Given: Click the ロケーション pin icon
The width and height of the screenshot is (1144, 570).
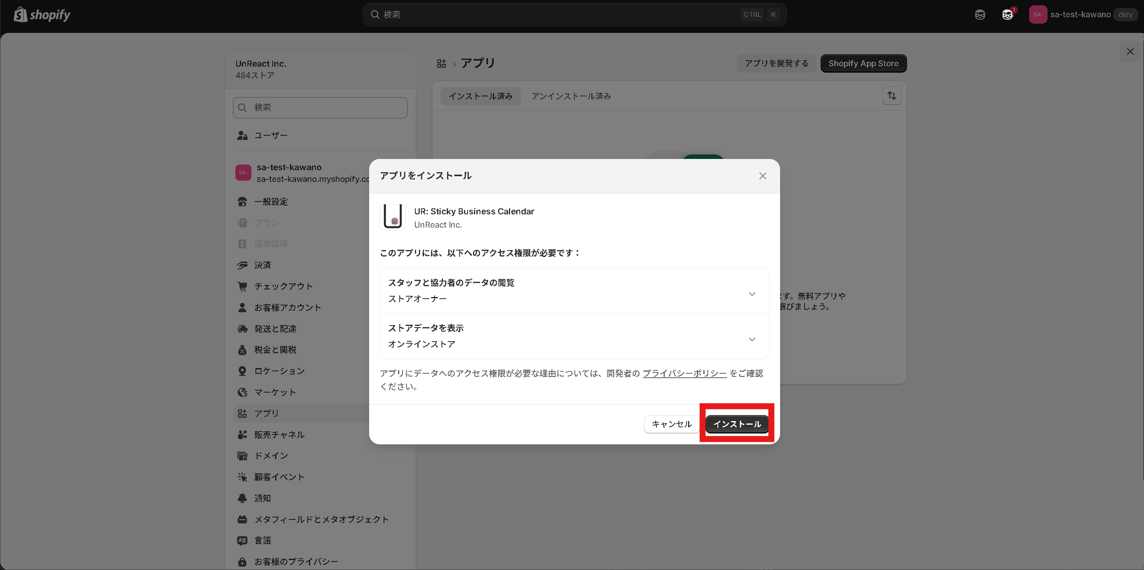Looking at the screenshot, I should (x=242, y=371).
